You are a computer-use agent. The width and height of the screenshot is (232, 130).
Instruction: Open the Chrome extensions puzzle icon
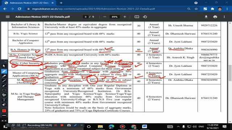pyautogui.click(x=212, y=9)
